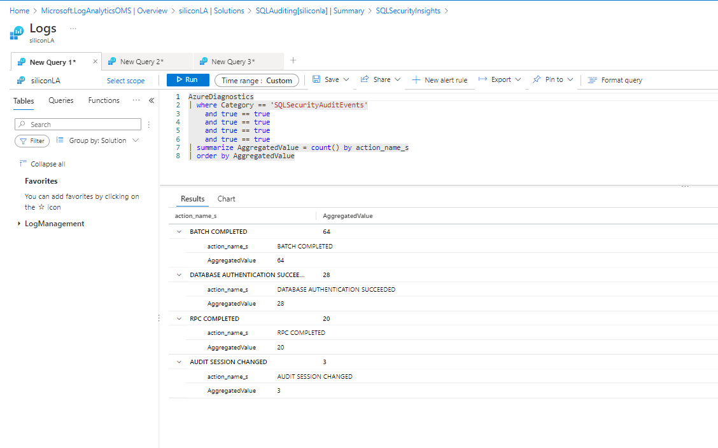Viewport: 718px width, 448px height.
Task: Create a New alert rule
Action: pyautogui.click(x=440, y=80)
